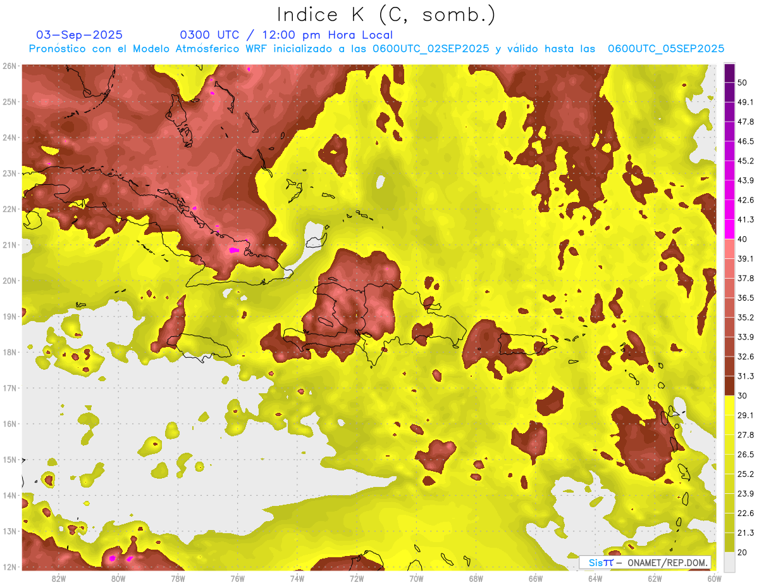Click the valid-until time "0600UTC_05SEP2025"

point(666,49)
